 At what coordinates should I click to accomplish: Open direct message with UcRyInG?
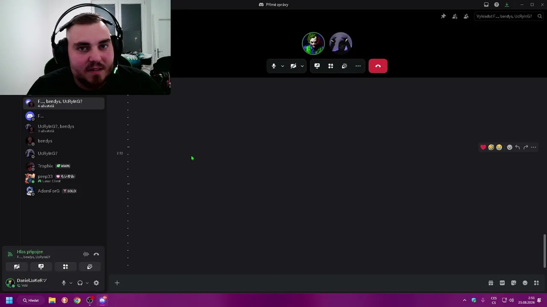tap(64, 153)
